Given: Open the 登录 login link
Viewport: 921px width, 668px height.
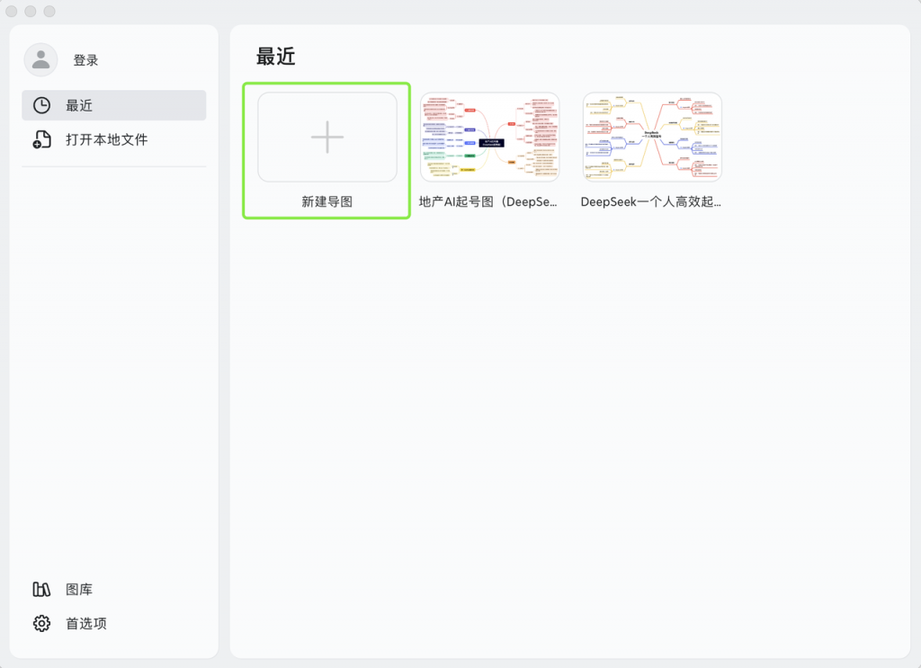Looking at the screenshot, I should point(85,60).
